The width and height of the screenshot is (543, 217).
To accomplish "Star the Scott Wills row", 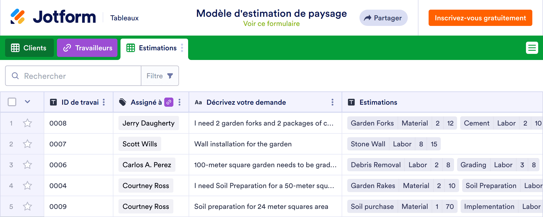I will 27,144.
